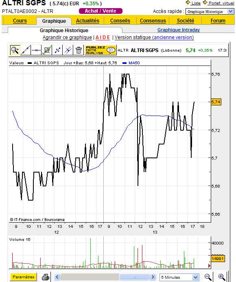Click the arrow icon beside Portef. virtuel
The height and width of the screenshot is (282, 236).
click(205, 2)
